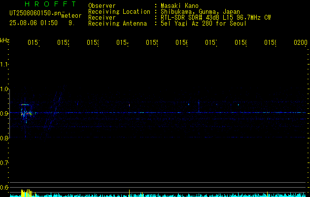Viewport: 310px width, 197px height.
Task: Click the 1.1 kHz frequency label
Action: 4,64
